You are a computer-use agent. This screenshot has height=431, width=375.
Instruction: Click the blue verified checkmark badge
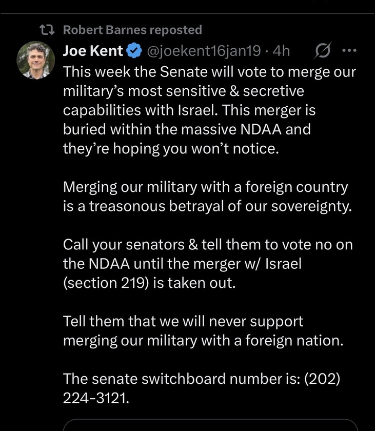point(134,51)
